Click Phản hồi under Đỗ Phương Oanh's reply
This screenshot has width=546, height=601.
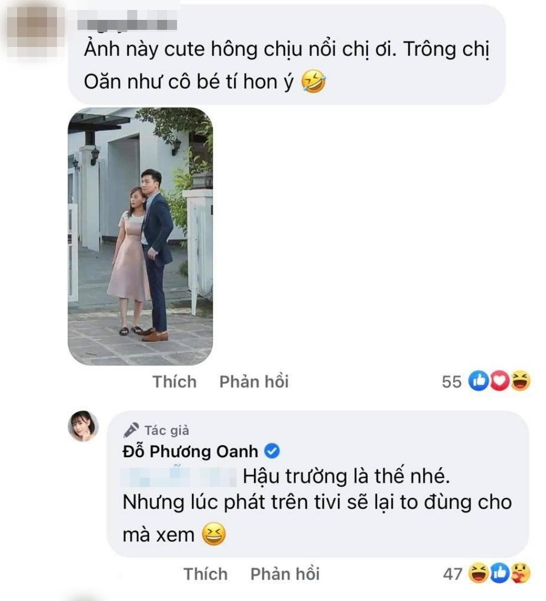coord(285,574)
